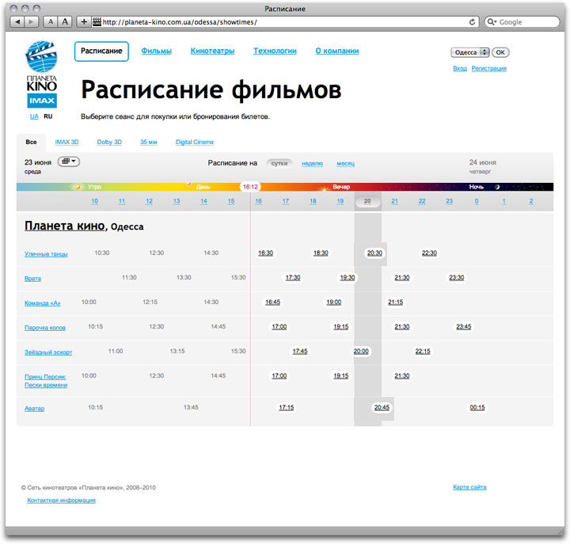Select the Dolby 3D tab
This screenshot has height=544, width=570.
(x=109, y=142)
